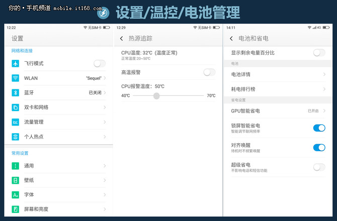Screen dimensions: 337x221
Task: Enable the 高温报警 high temperature alarm switch
Action: pyautogui.click(x=209, y=72)
